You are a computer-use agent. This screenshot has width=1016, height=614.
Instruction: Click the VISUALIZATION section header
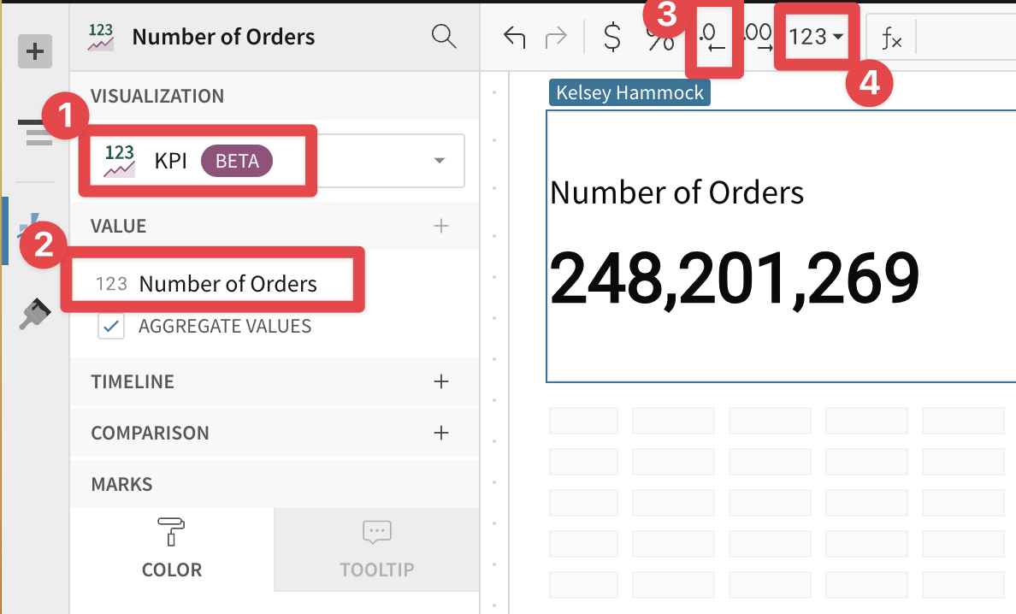pyautogui.click(x=157, y=96)
